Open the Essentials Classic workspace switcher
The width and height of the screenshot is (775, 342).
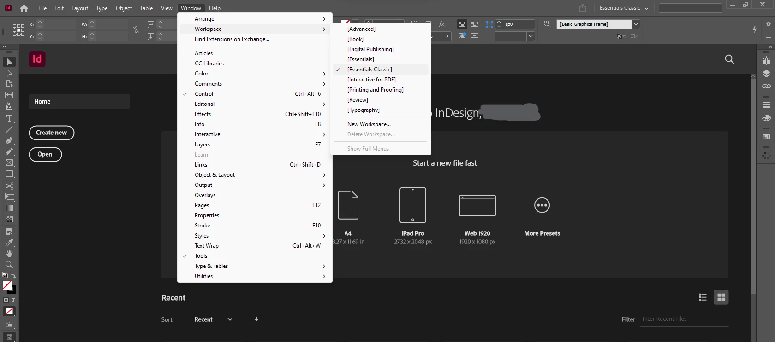(x=624, y=8)
